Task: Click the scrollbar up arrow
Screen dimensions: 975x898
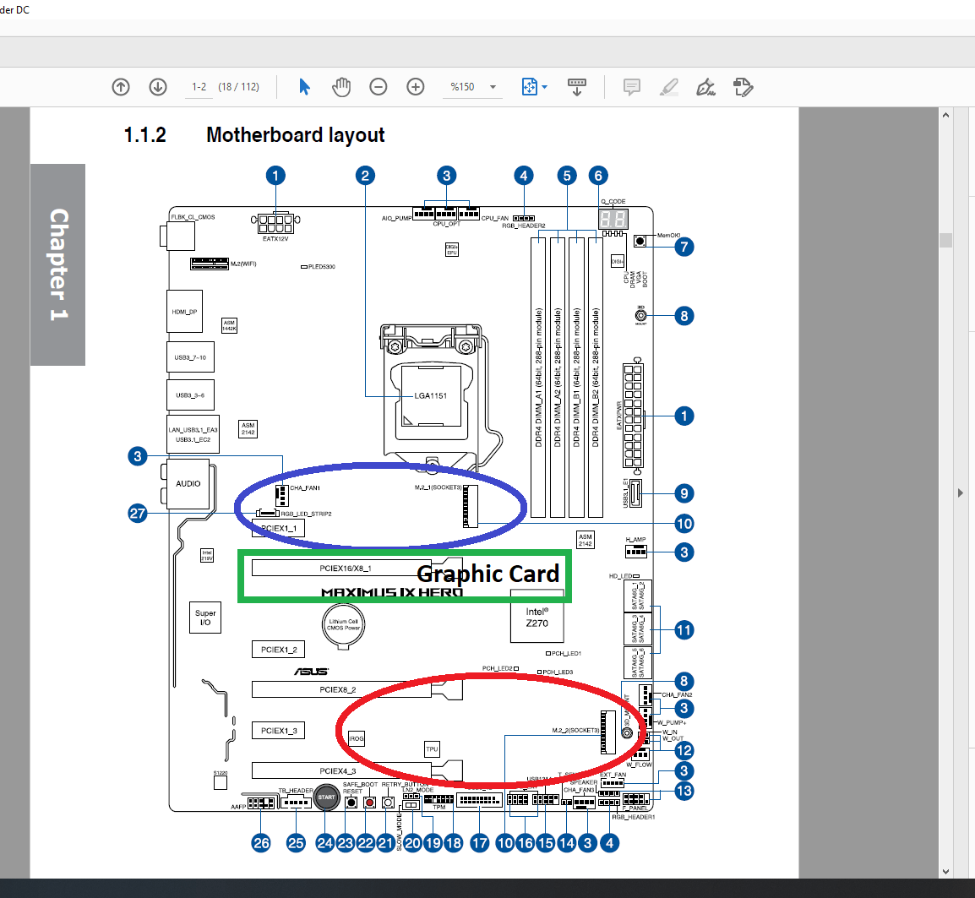Action: 945,115
